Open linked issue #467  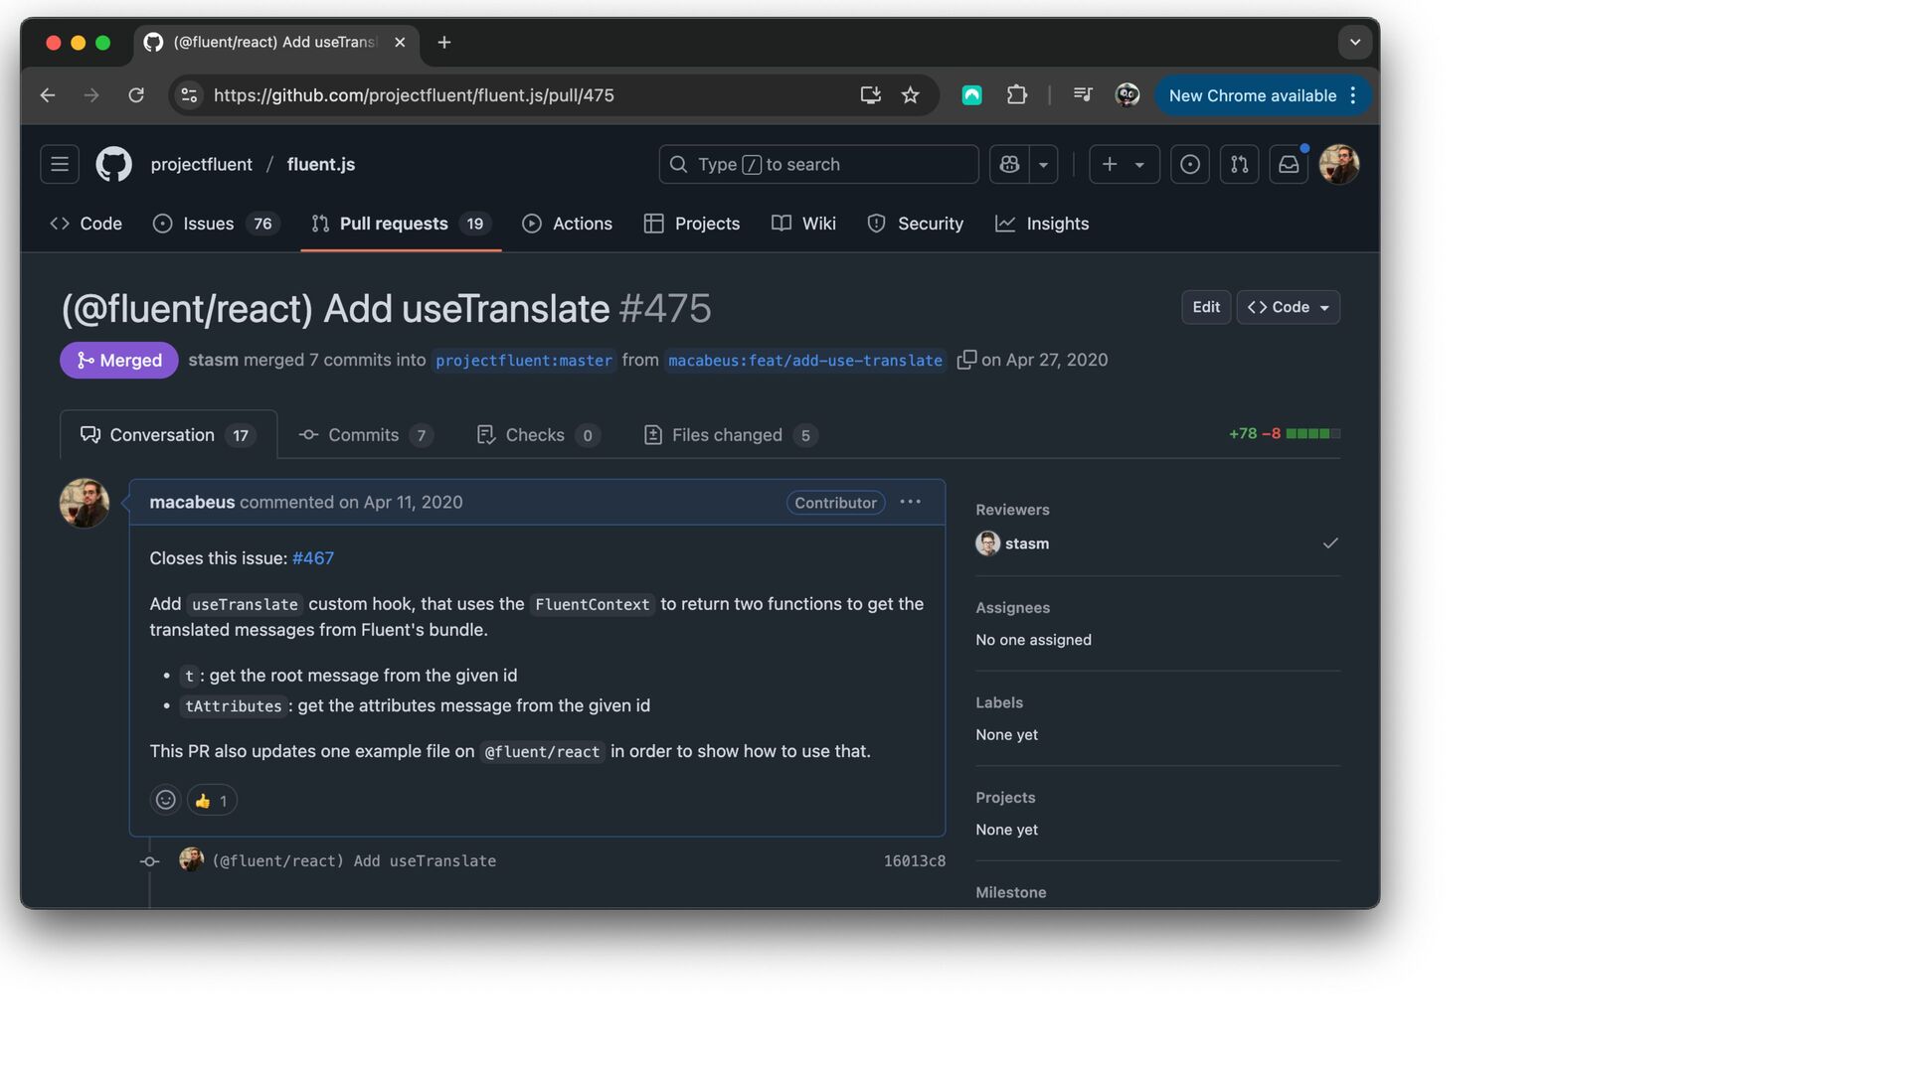[312, 558]
